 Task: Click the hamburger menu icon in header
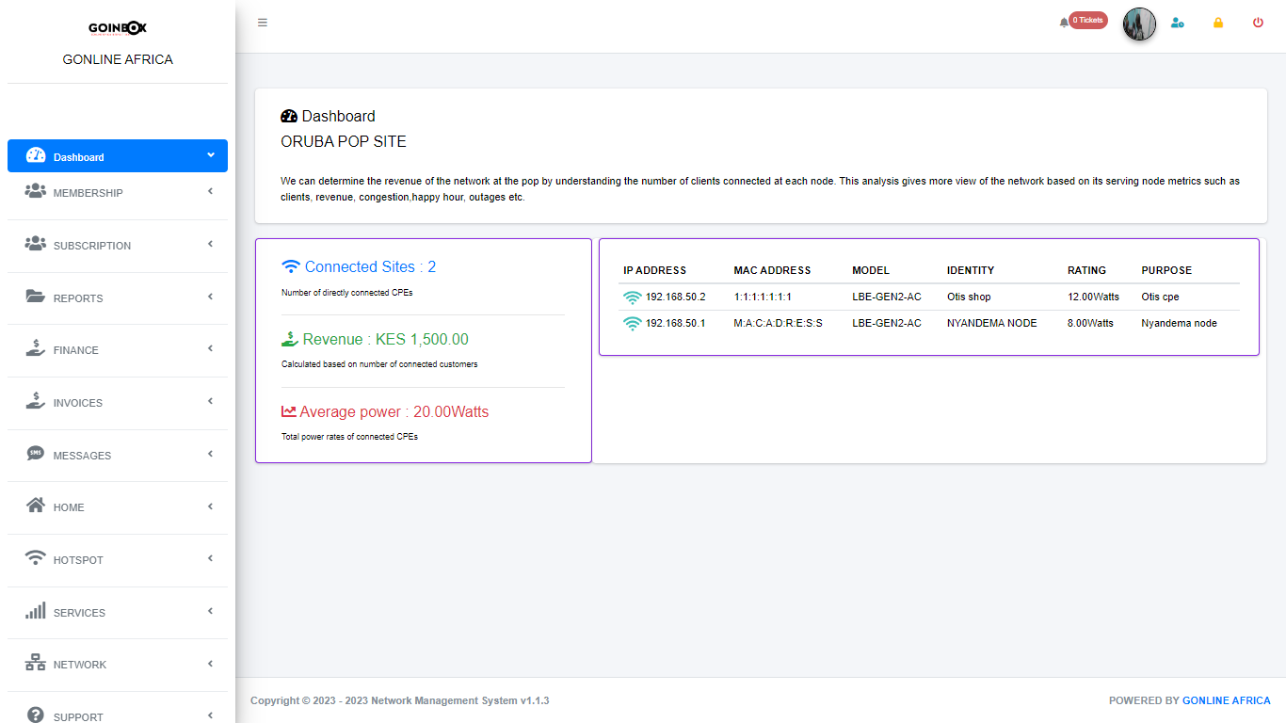(x=263, y=23)
